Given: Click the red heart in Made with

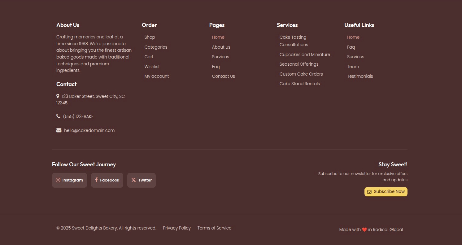Looking at the screenshot, I should click(x=364, y=230).
